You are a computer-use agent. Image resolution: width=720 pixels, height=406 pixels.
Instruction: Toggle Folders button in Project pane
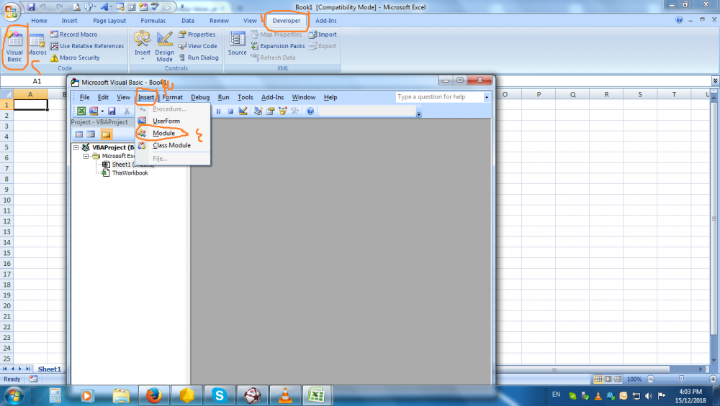106,134
